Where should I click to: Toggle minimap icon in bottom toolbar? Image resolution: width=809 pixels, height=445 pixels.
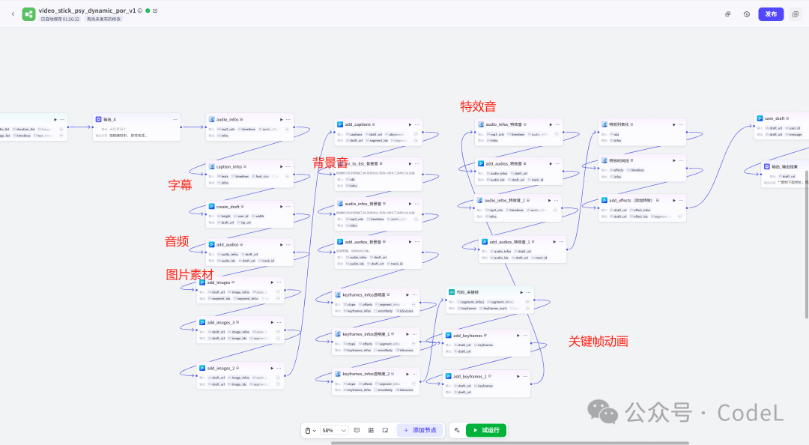pyautogui.click(x=386, y=431)
